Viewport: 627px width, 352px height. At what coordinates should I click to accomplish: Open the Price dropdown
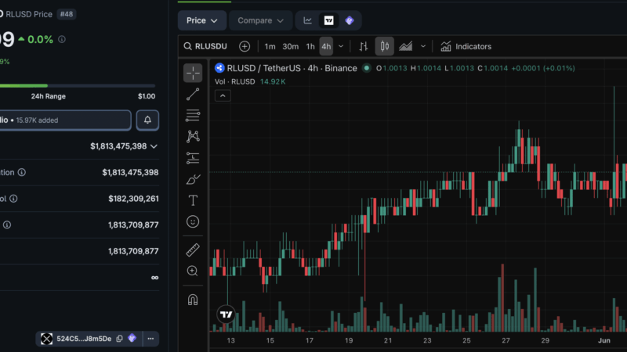202,20
